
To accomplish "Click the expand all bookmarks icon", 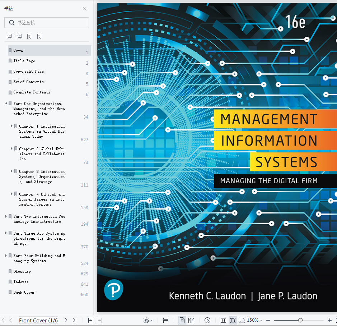I will coord(9,36).
